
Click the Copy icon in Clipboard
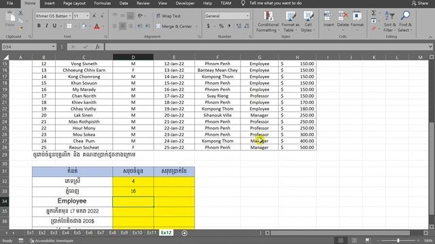click(20, 20)
